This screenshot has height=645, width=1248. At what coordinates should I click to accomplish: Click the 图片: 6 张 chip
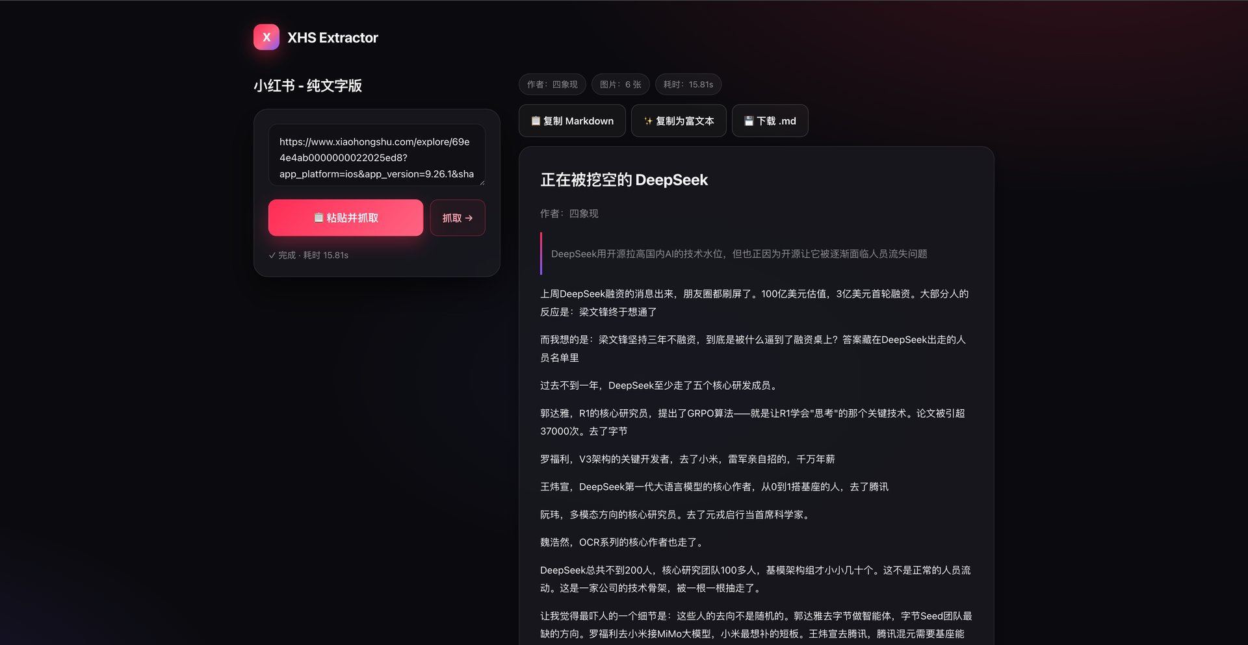(x=621, y=84)
